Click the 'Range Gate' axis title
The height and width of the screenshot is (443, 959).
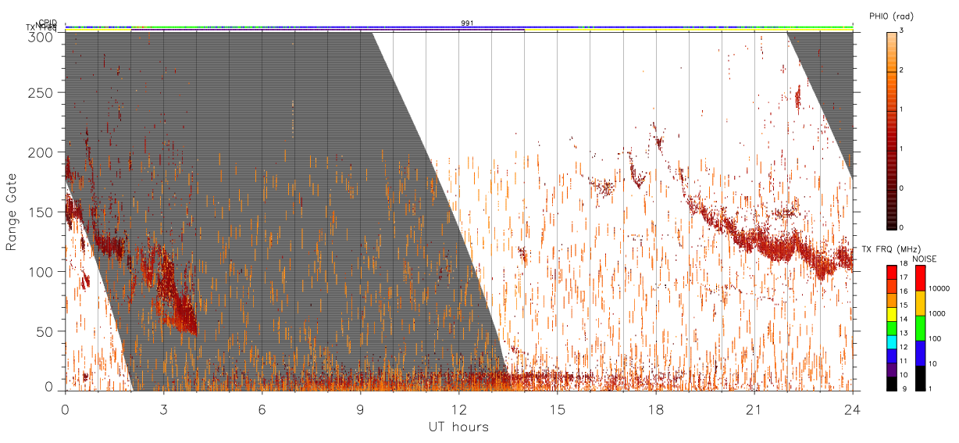(12, 212)
